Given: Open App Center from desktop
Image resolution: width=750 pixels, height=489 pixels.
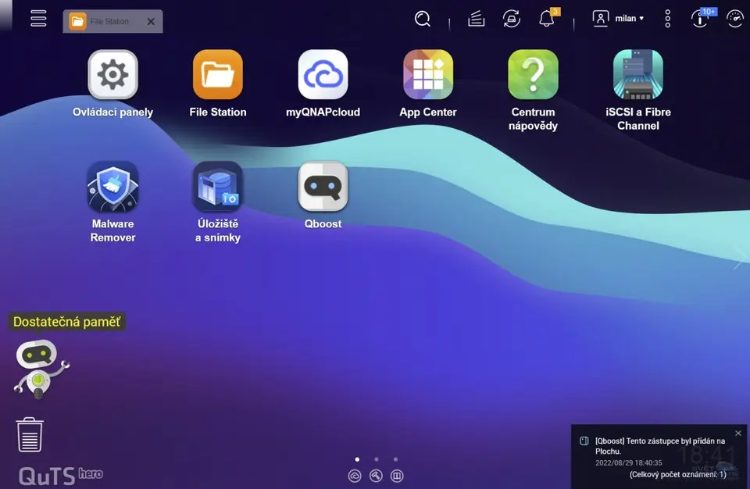Looking at the screenshot, I should click(x=427, y=75).
